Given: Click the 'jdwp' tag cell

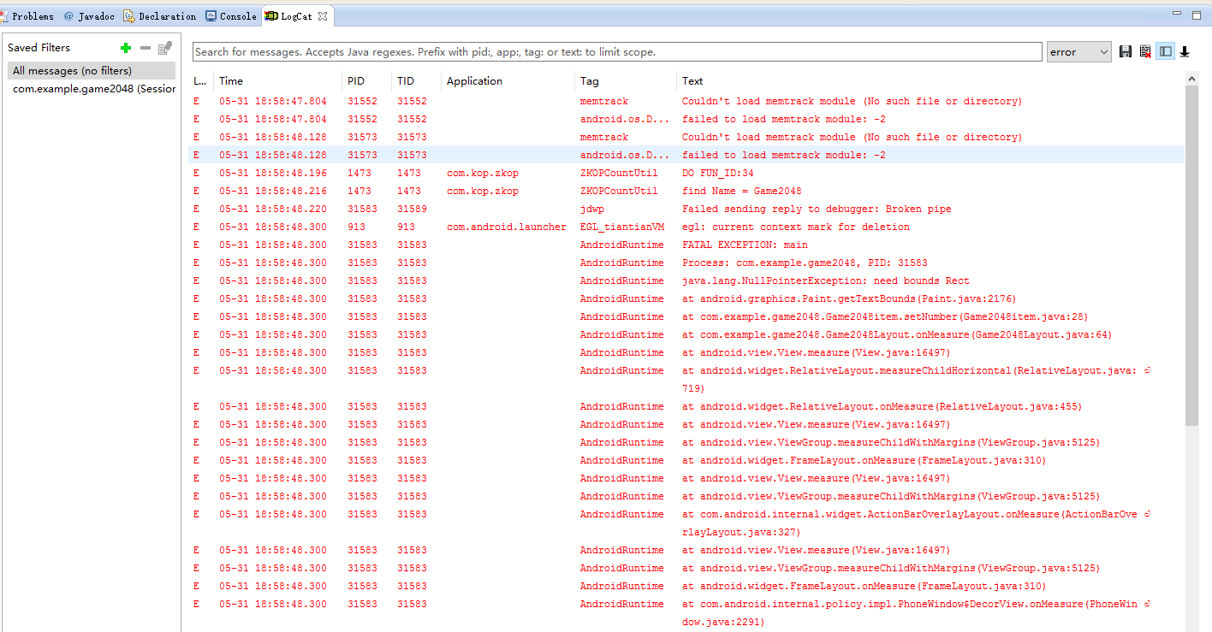Looking at the screenshot, I should point(592,210).
